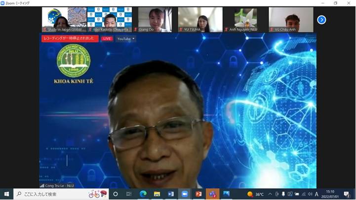The image size is (356, 200).
Task: Select Study in Japan Global participant thumbnail
Action: pos(64,20)
